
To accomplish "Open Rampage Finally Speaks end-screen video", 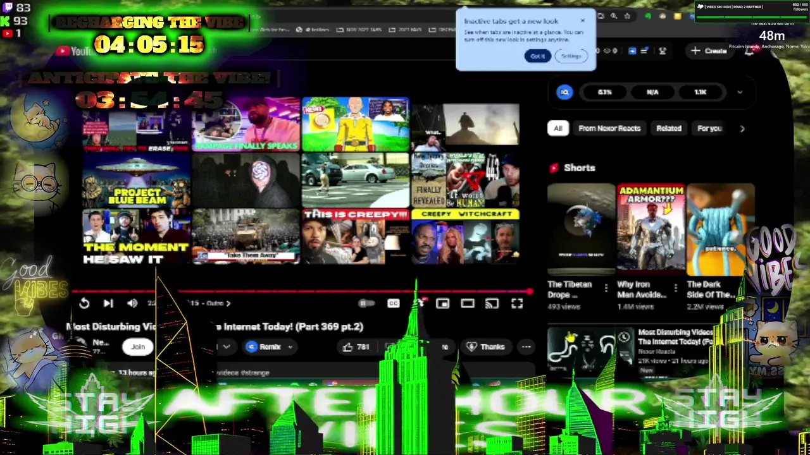I will pos(246,124).
